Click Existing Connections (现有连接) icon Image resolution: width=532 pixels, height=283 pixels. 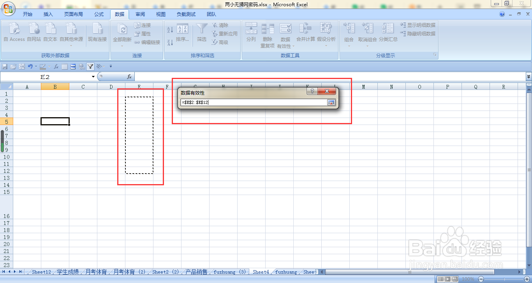click(x=97, y=32)
